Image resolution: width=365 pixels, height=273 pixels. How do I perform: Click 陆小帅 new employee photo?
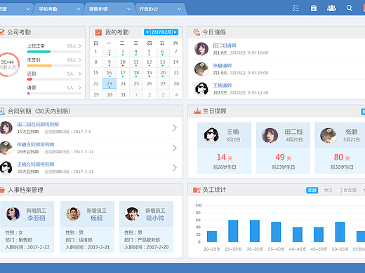tap(132, 213)
